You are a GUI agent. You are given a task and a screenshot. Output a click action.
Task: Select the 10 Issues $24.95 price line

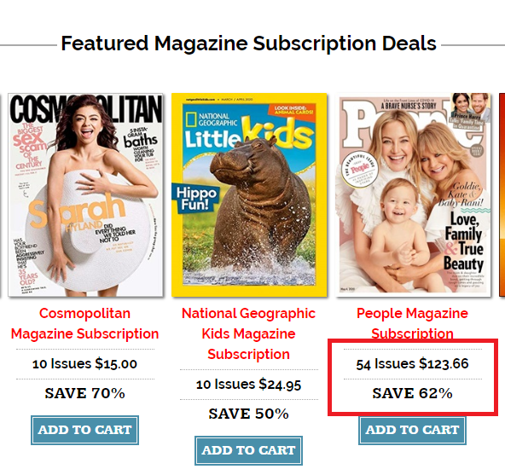pos(248,385)
